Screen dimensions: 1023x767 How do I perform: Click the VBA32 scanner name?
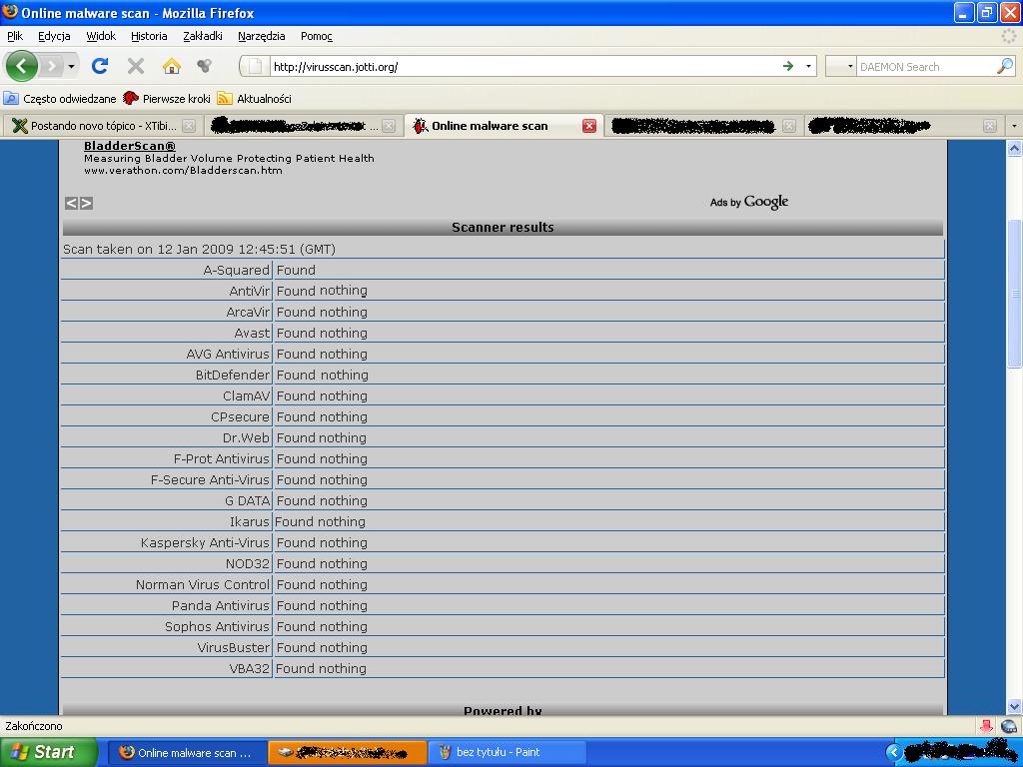click(249, 668)
